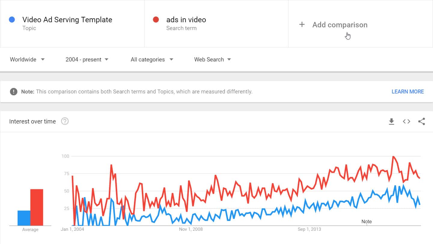Select the red dot for ads in video
The image size is (433, 244).
click(156, 19)
